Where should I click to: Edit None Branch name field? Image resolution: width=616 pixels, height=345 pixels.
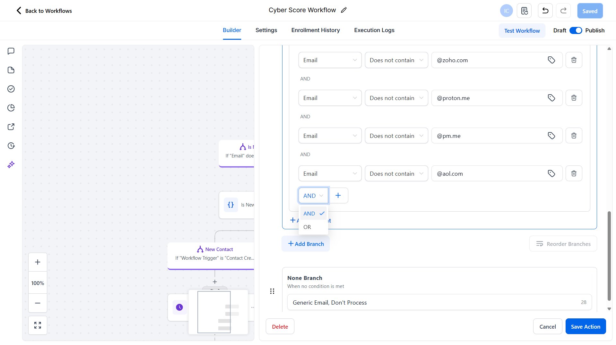(x=439, y=302)
